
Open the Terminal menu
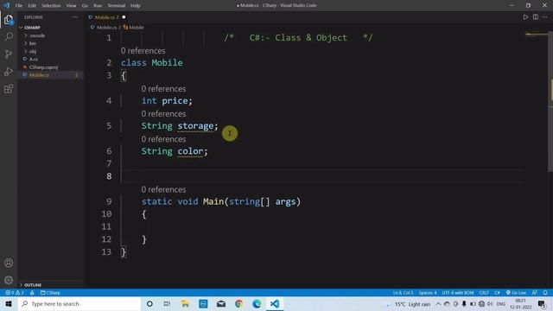point(117,6)
